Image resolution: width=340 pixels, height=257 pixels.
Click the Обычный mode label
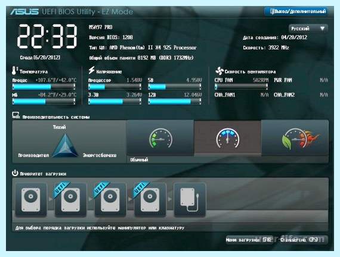tap(139, 159)
